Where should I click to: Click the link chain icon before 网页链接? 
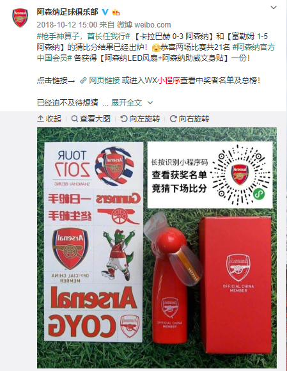coord(83,81)
